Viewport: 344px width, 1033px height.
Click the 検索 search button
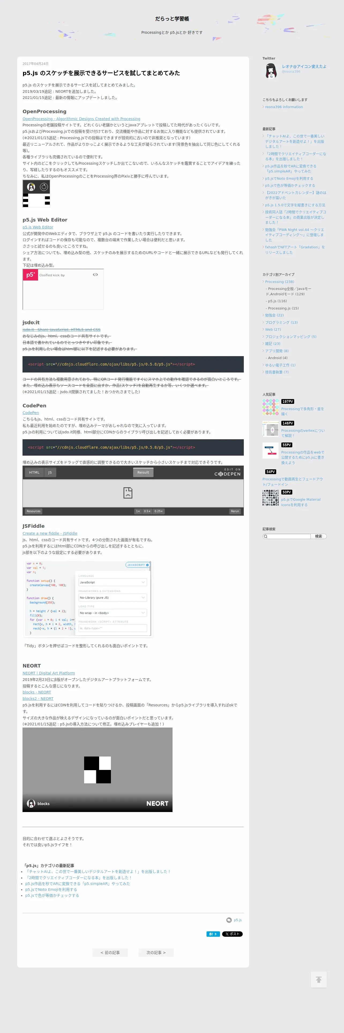pyautogui.click(x=319, y=536)
